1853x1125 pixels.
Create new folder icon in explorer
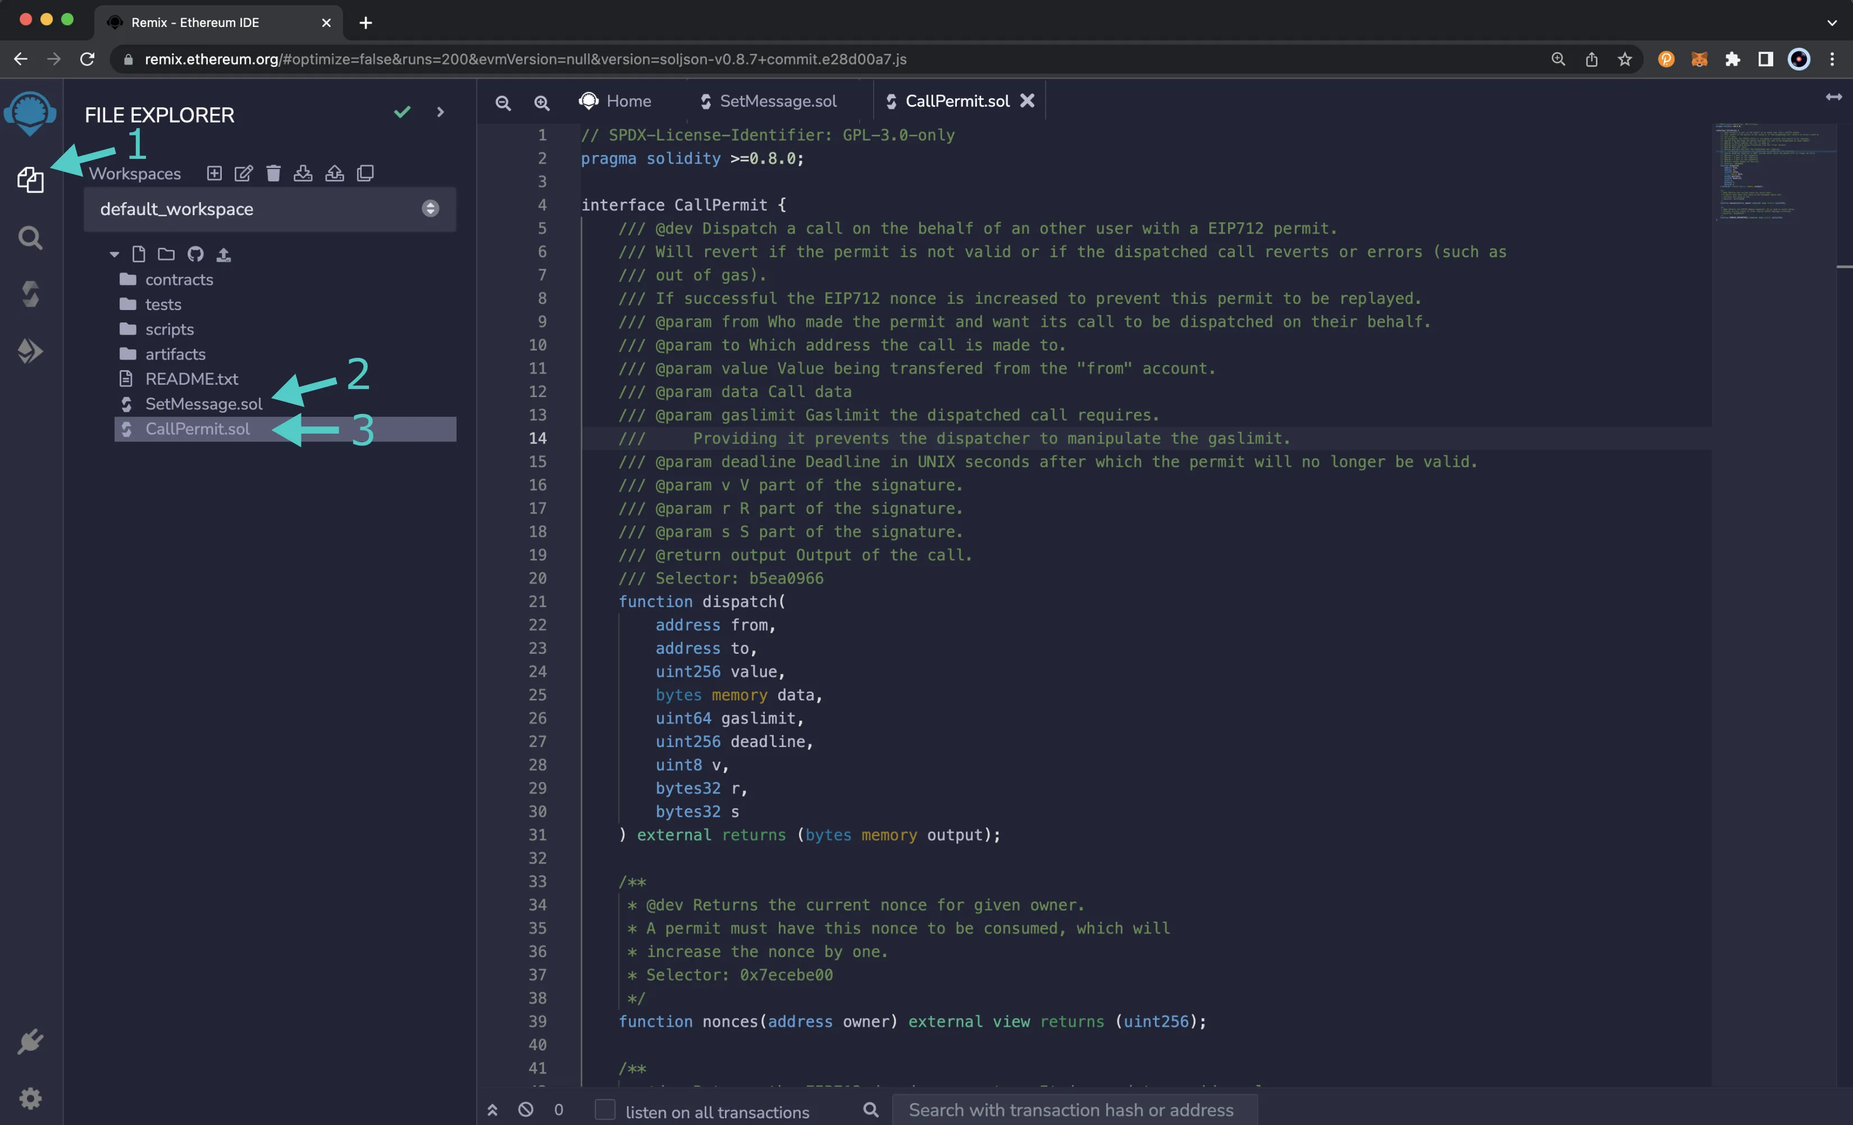point(166,254)
